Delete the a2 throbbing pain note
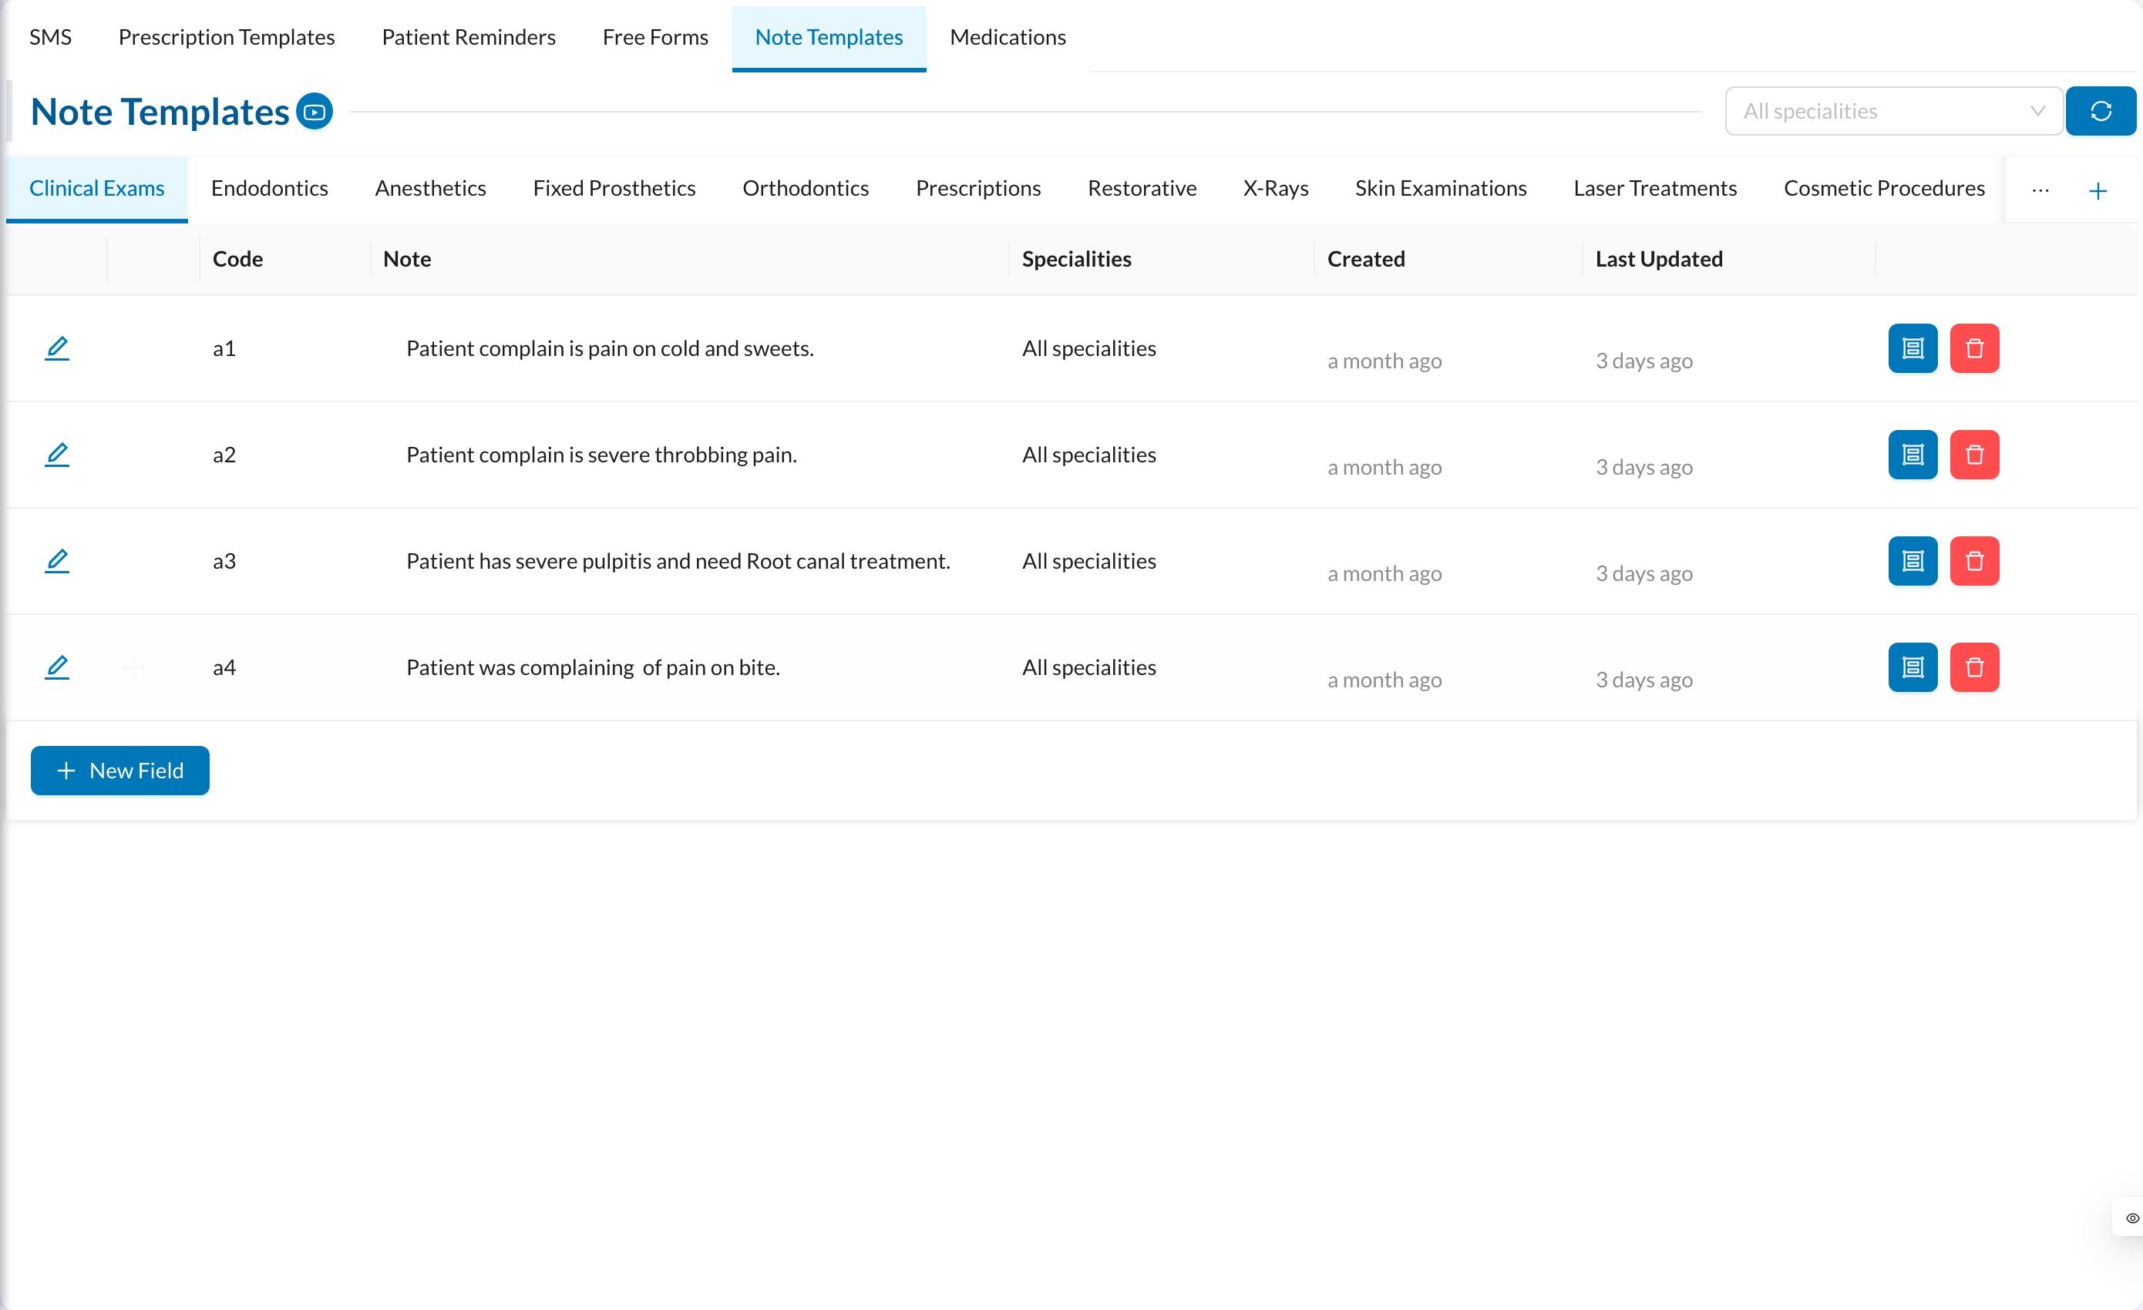2143x1310 pixels. 1974,454
